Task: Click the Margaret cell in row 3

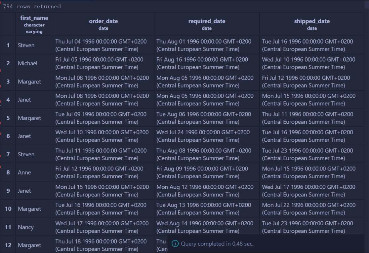Action: [34, 81]
